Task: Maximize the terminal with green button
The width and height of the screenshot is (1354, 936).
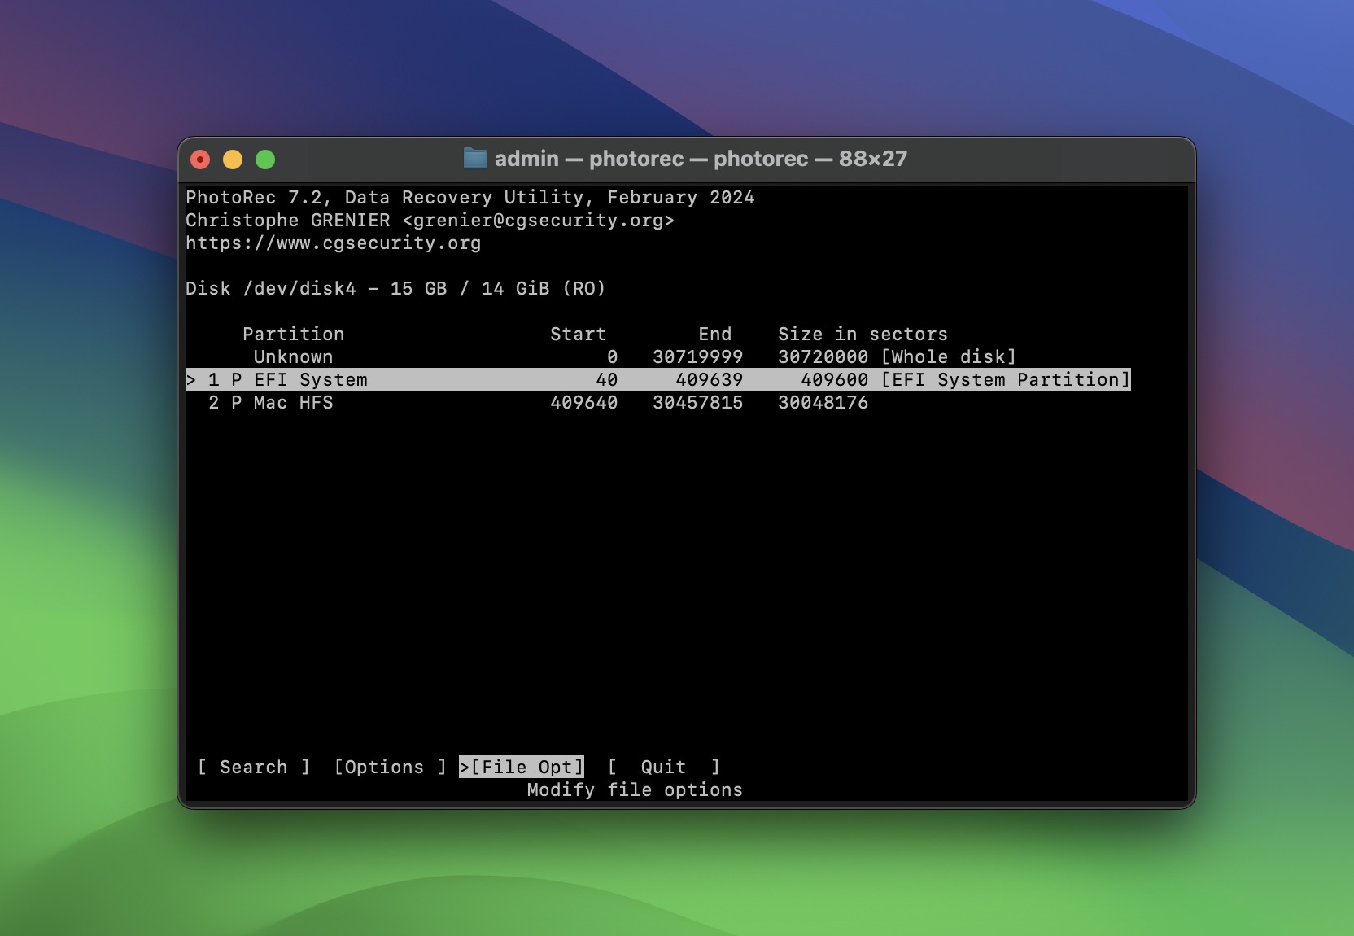Action: 265,160
